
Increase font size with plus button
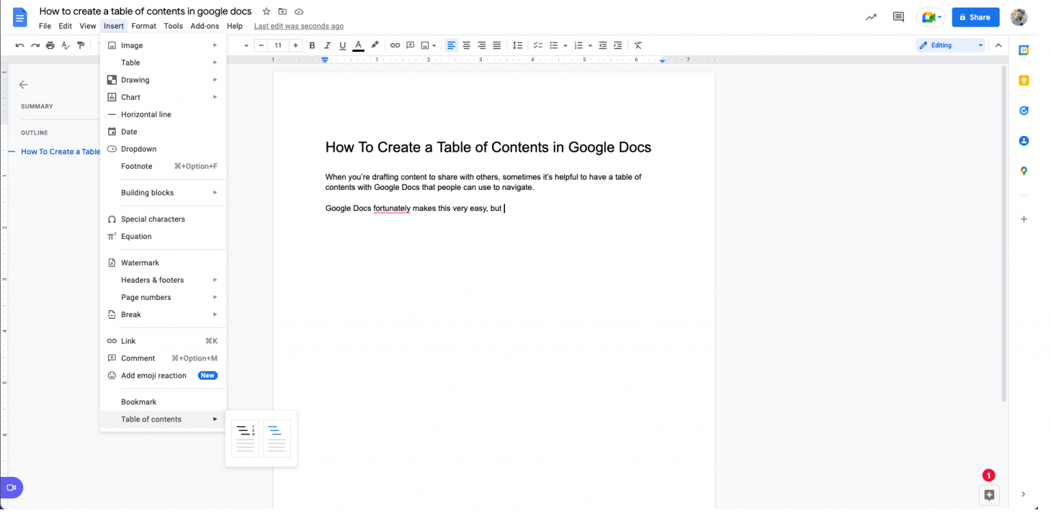(296, 46)
